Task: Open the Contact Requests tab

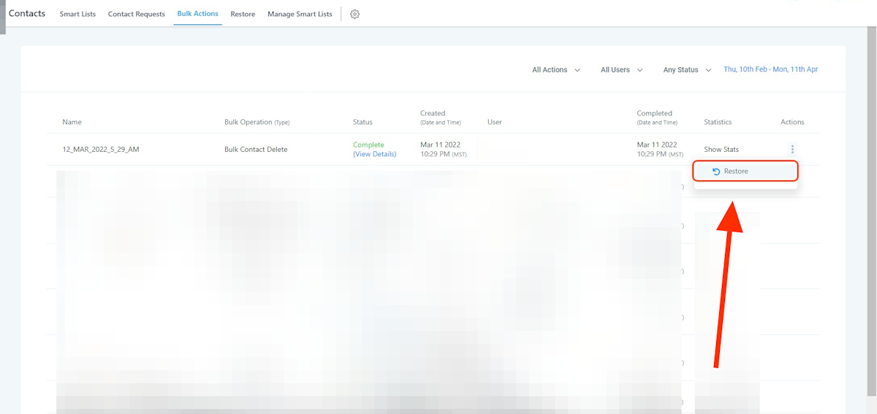Action: point(137,14)
